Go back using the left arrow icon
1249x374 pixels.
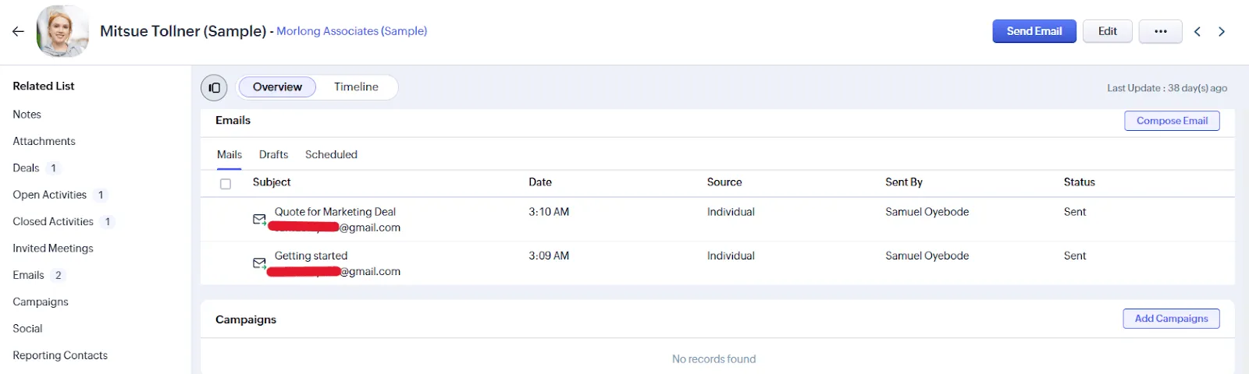tap(18, 31)
